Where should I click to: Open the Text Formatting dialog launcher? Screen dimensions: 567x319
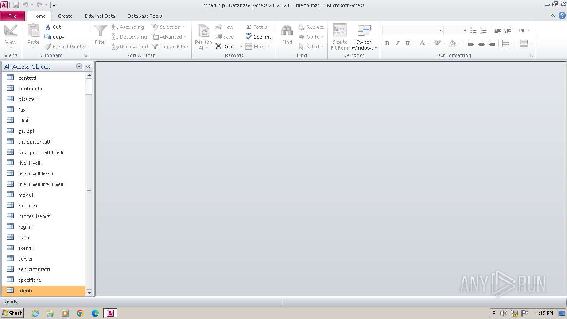(532, 56)
